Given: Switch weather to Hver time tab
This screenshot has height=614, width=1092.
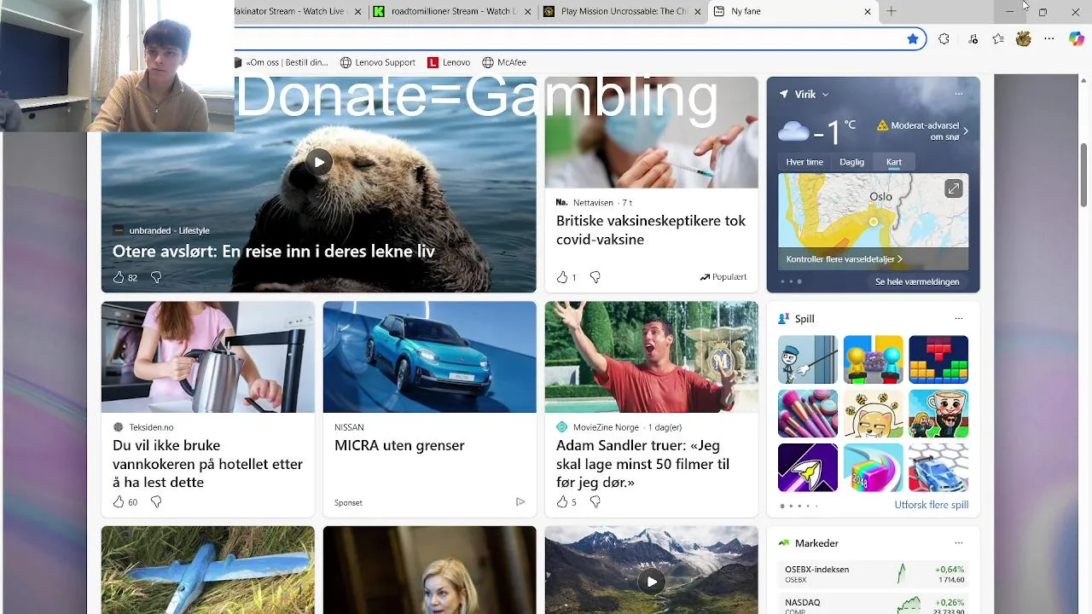Looking at the screenshot, I should pyautogui.click(x=804, y=162).
